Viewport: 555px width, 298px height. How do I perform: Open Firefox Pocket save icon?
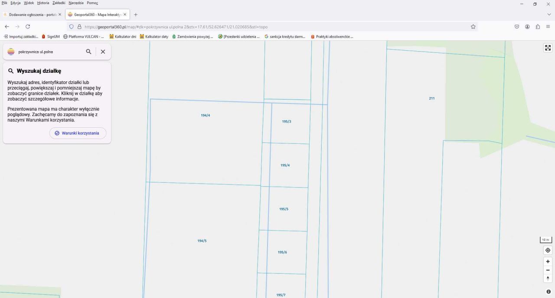click(517, 26)
